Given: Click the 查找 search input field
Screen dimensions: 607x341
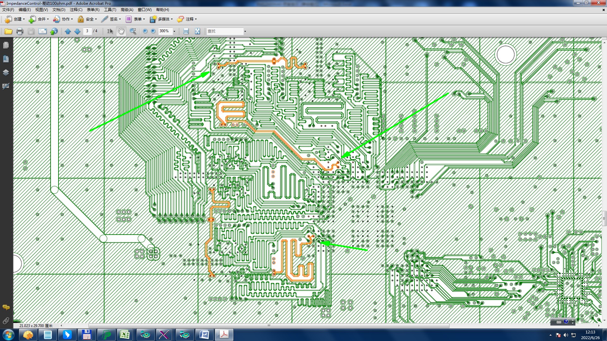Looking at the screenshot, I should (224, 31).
